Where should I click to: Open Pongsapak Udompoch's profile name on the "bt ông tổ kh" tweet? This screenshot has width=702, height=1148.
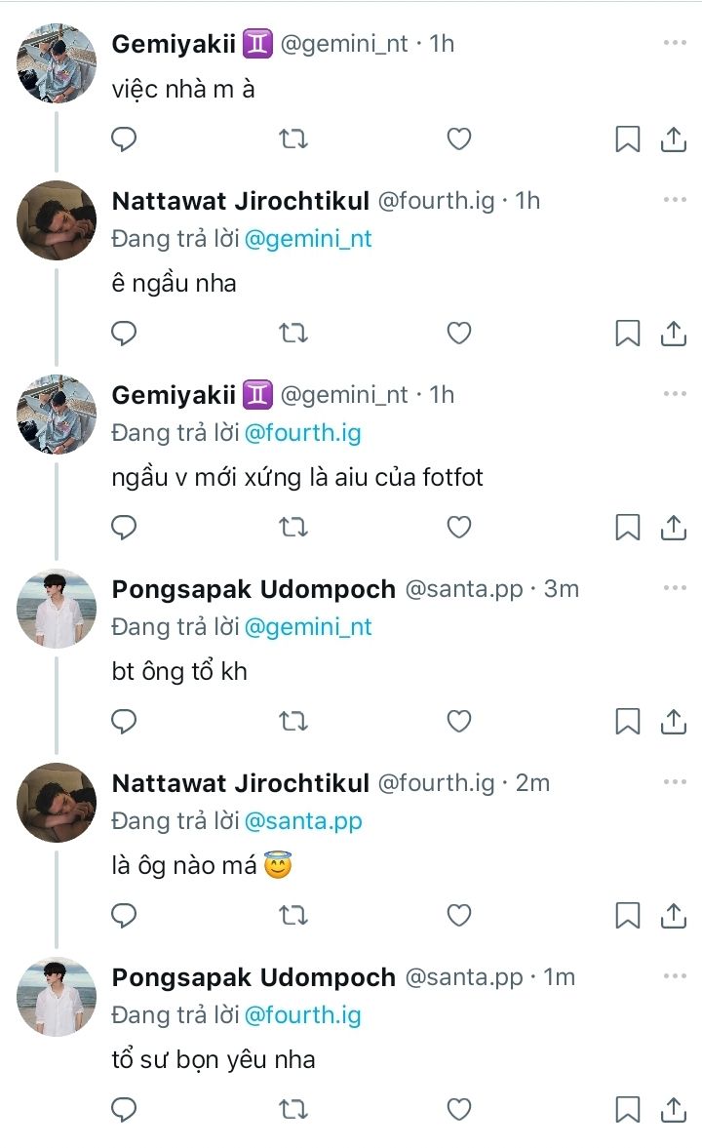click(253, 589)
